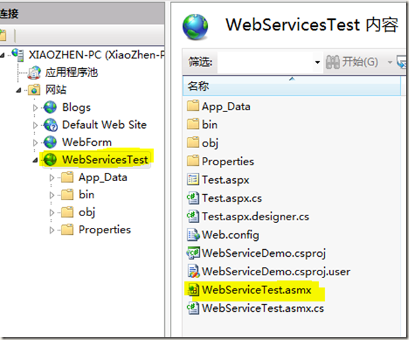Select the Test.aspx.cs file name
The height and width of the screenshot is (340, 409).
[x=232, y=198]
